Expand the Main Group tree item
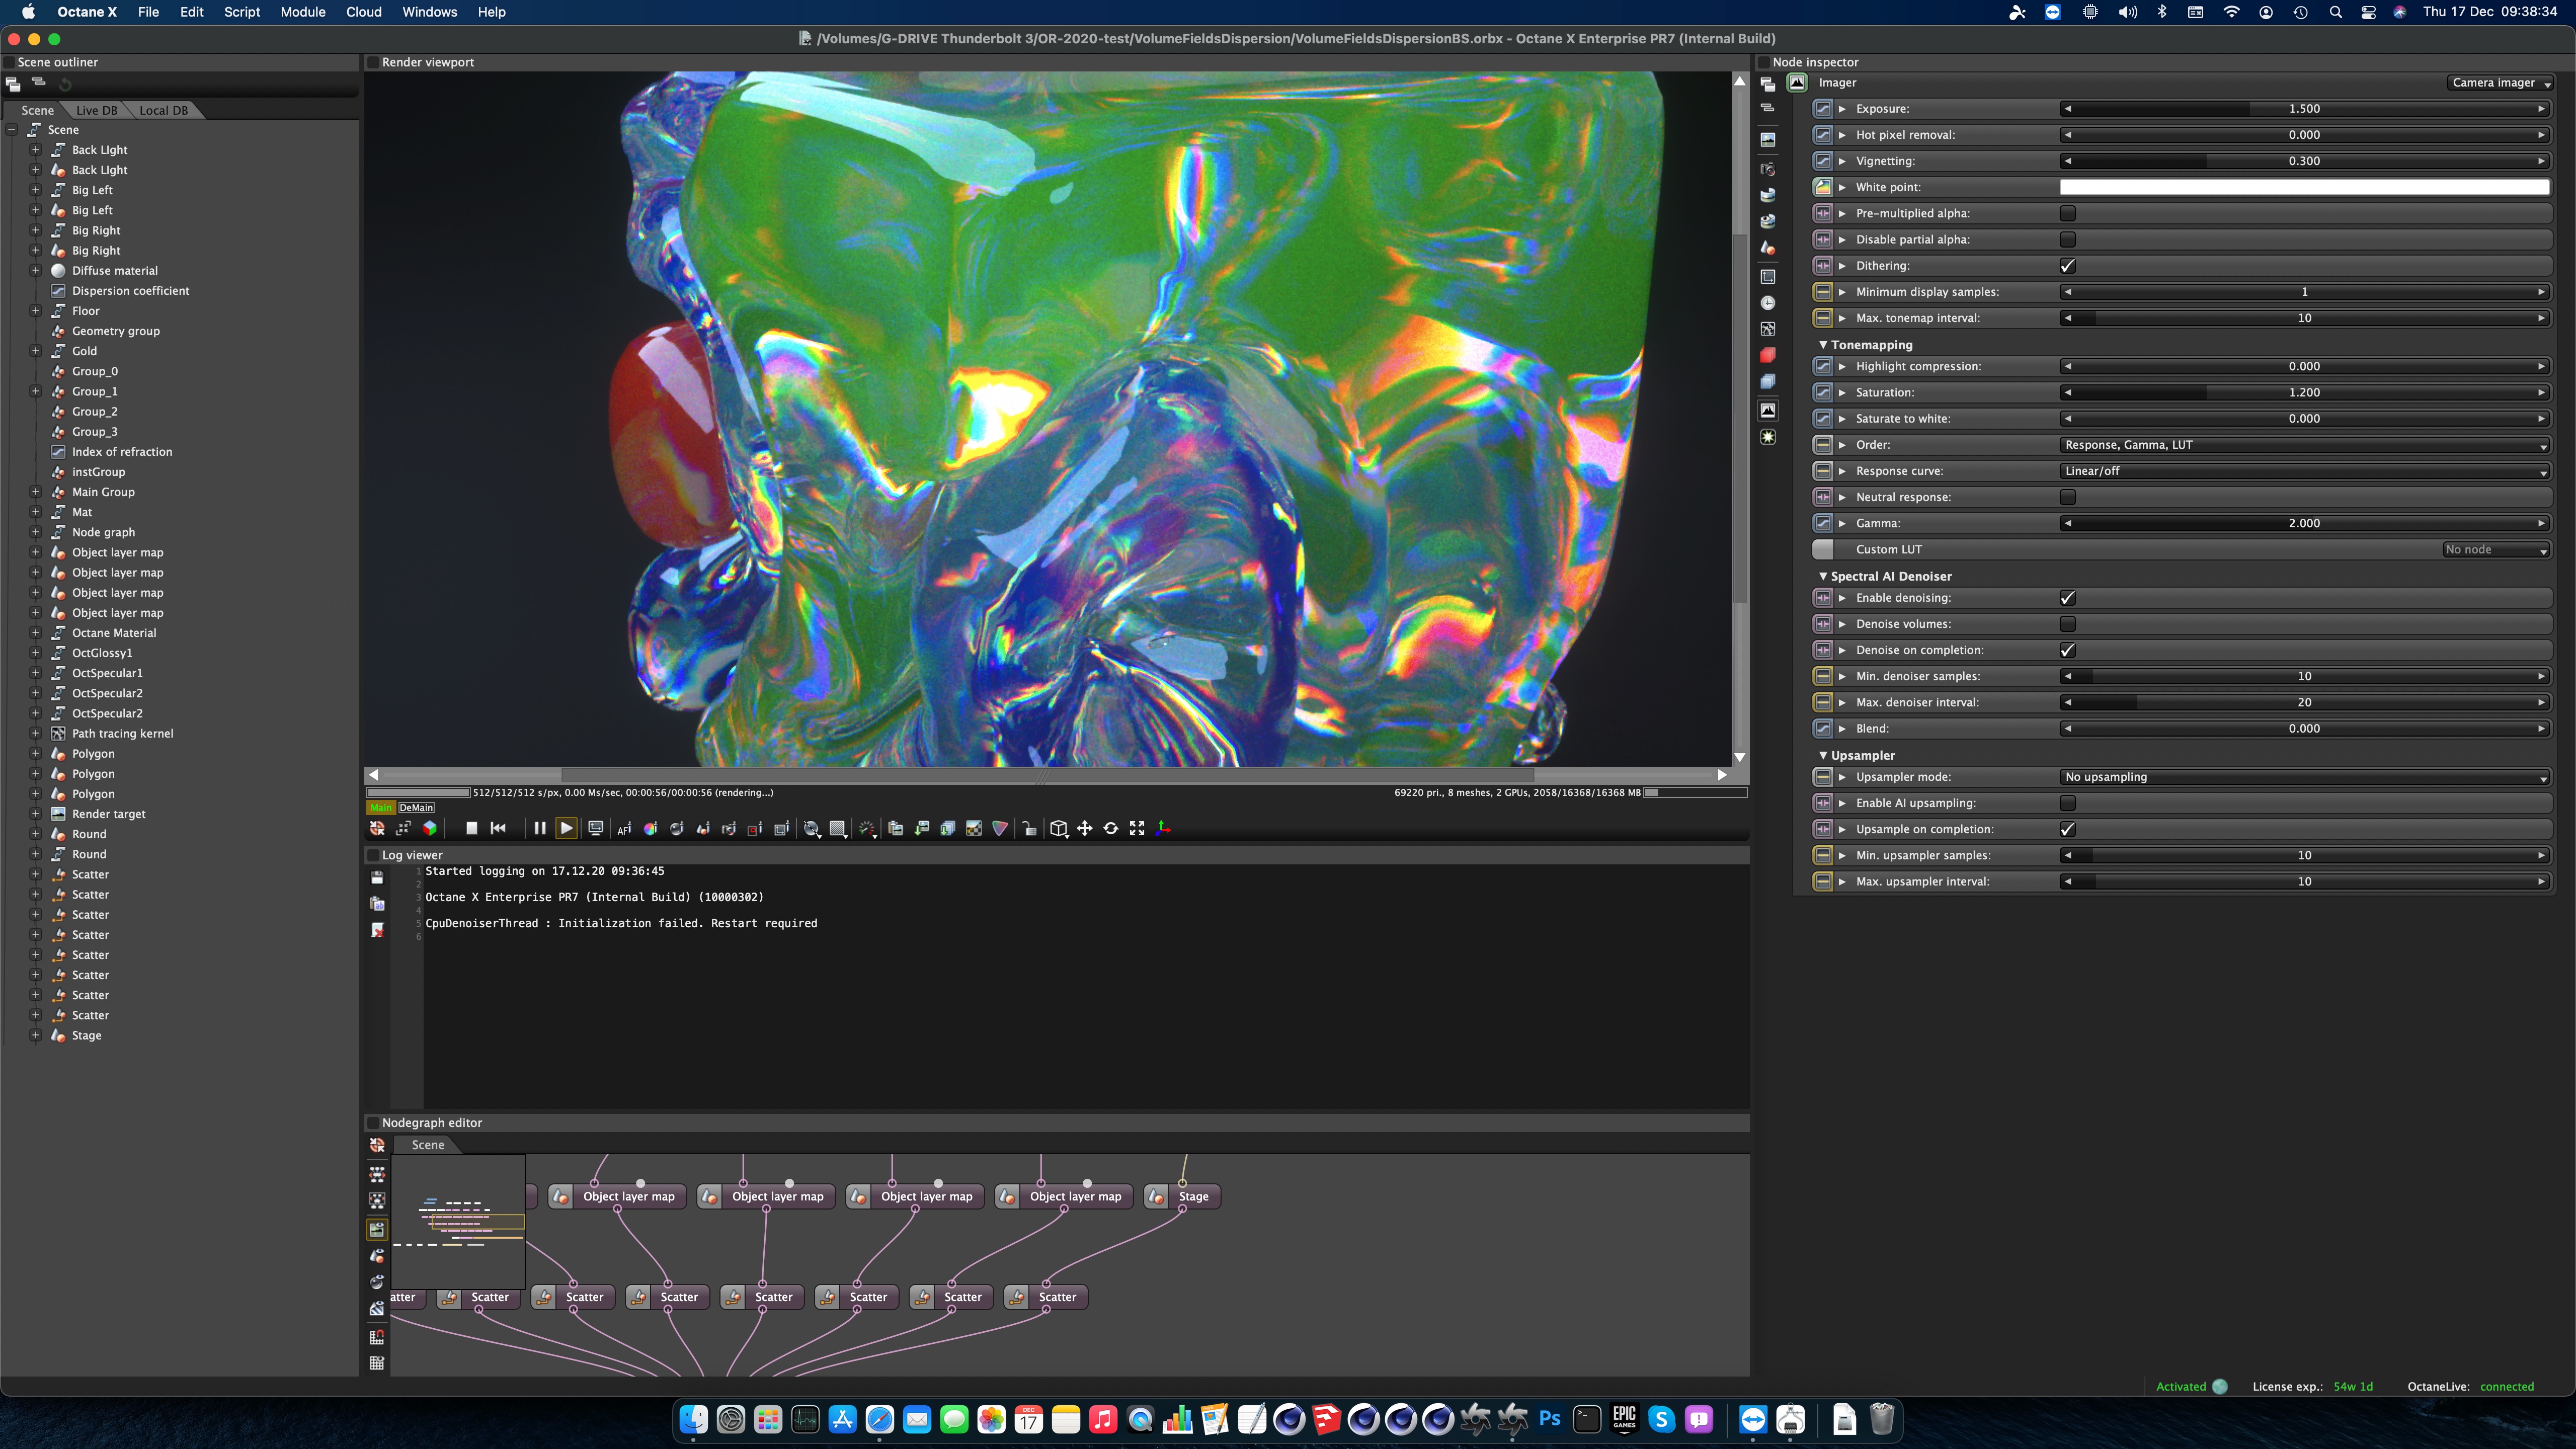2576x1449 pixels. 35,492
